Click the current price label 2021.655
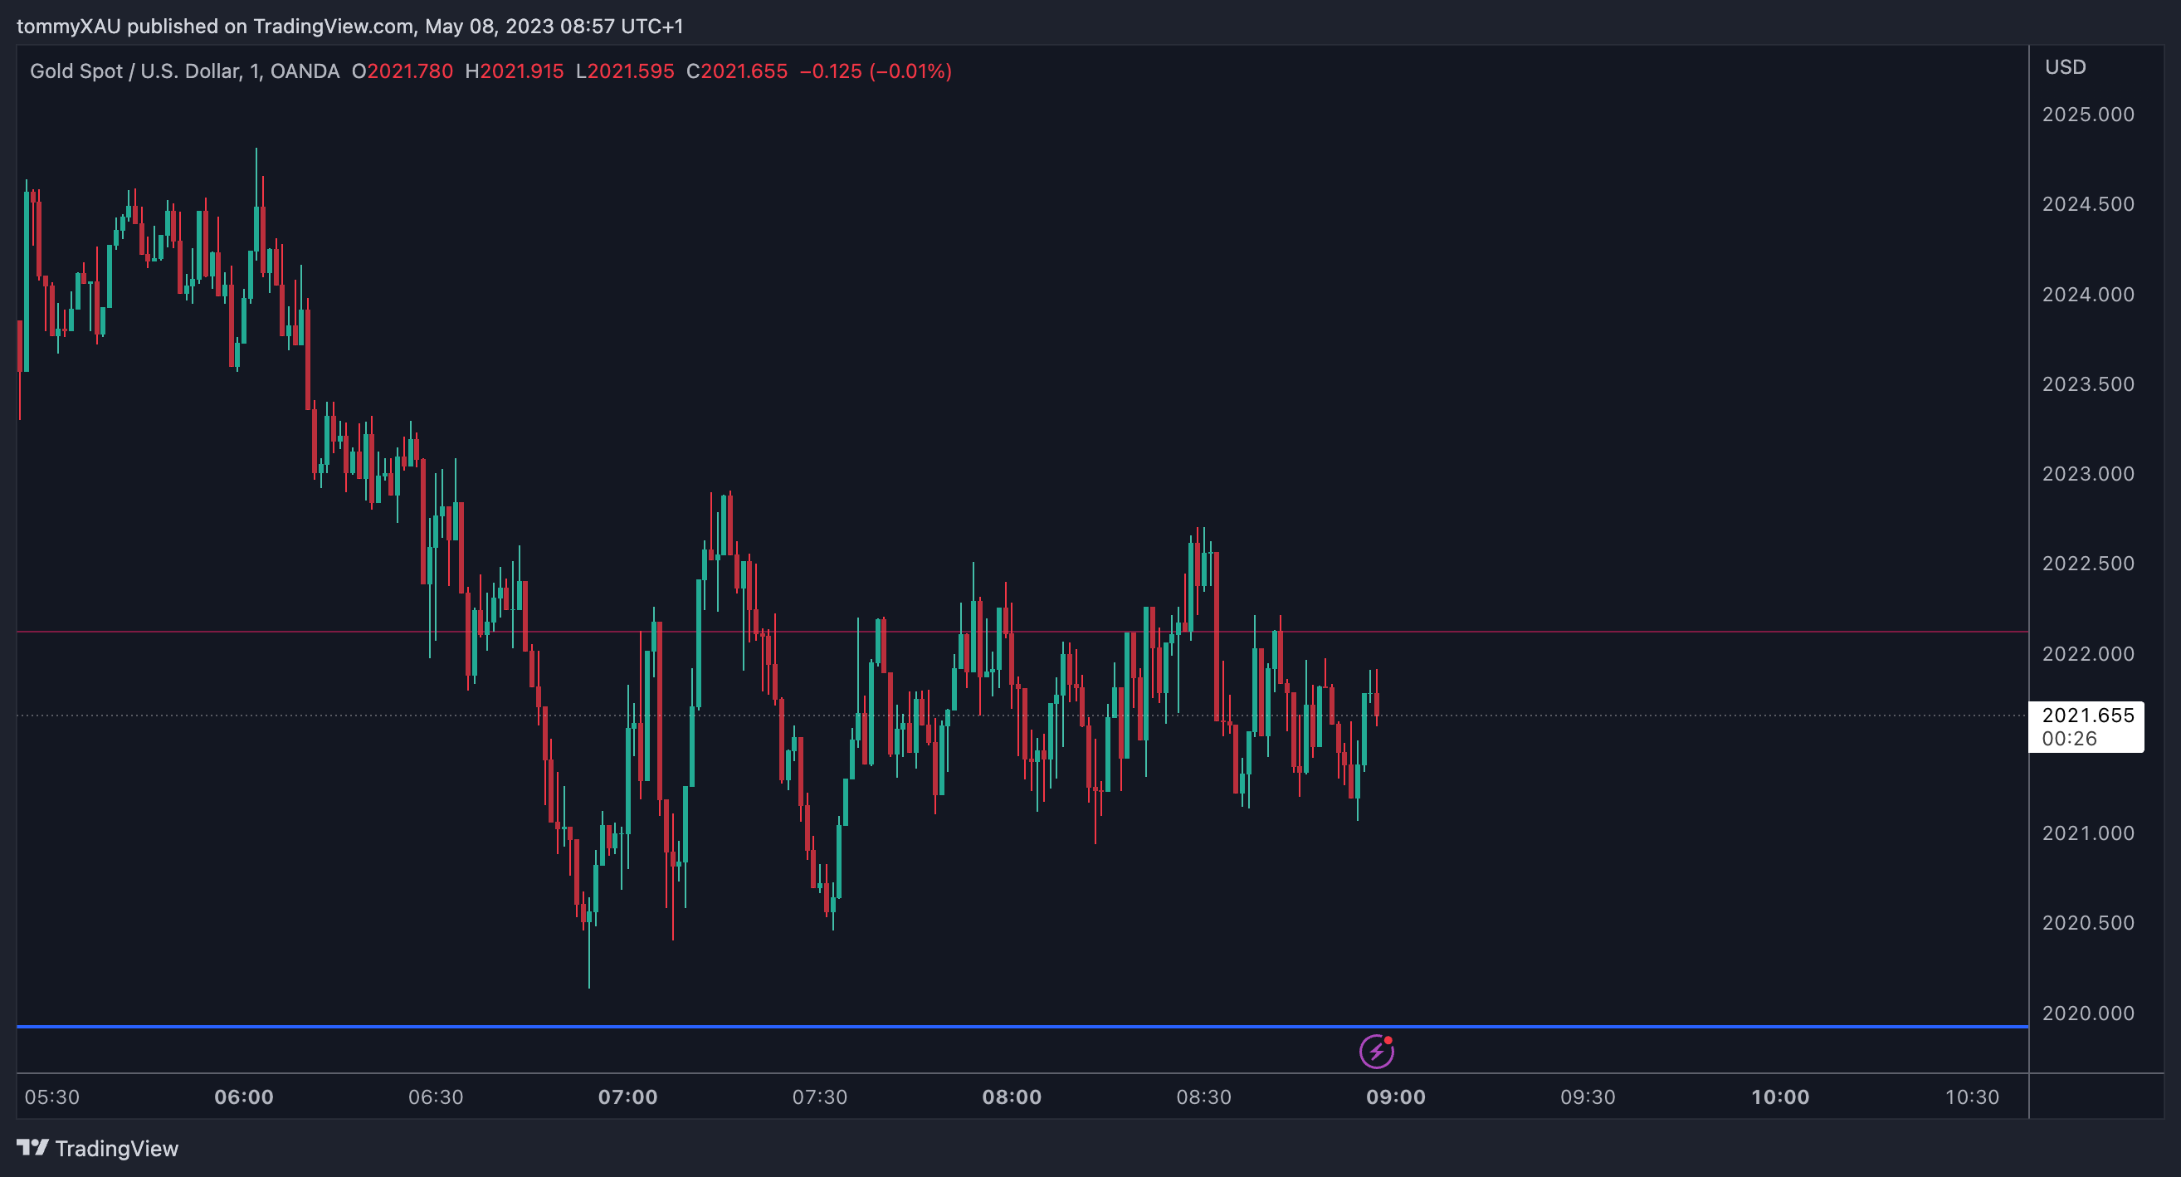Image resolution: width=2181 pixels, height=1177 pixels. [x=2088, y=715]
